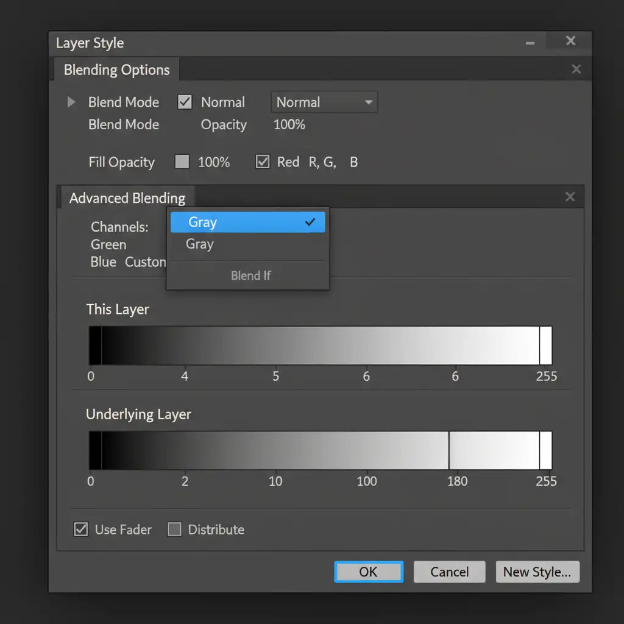Close the Layer Style dialog window
The image size is (624, 624).
[x=570, y=41]
